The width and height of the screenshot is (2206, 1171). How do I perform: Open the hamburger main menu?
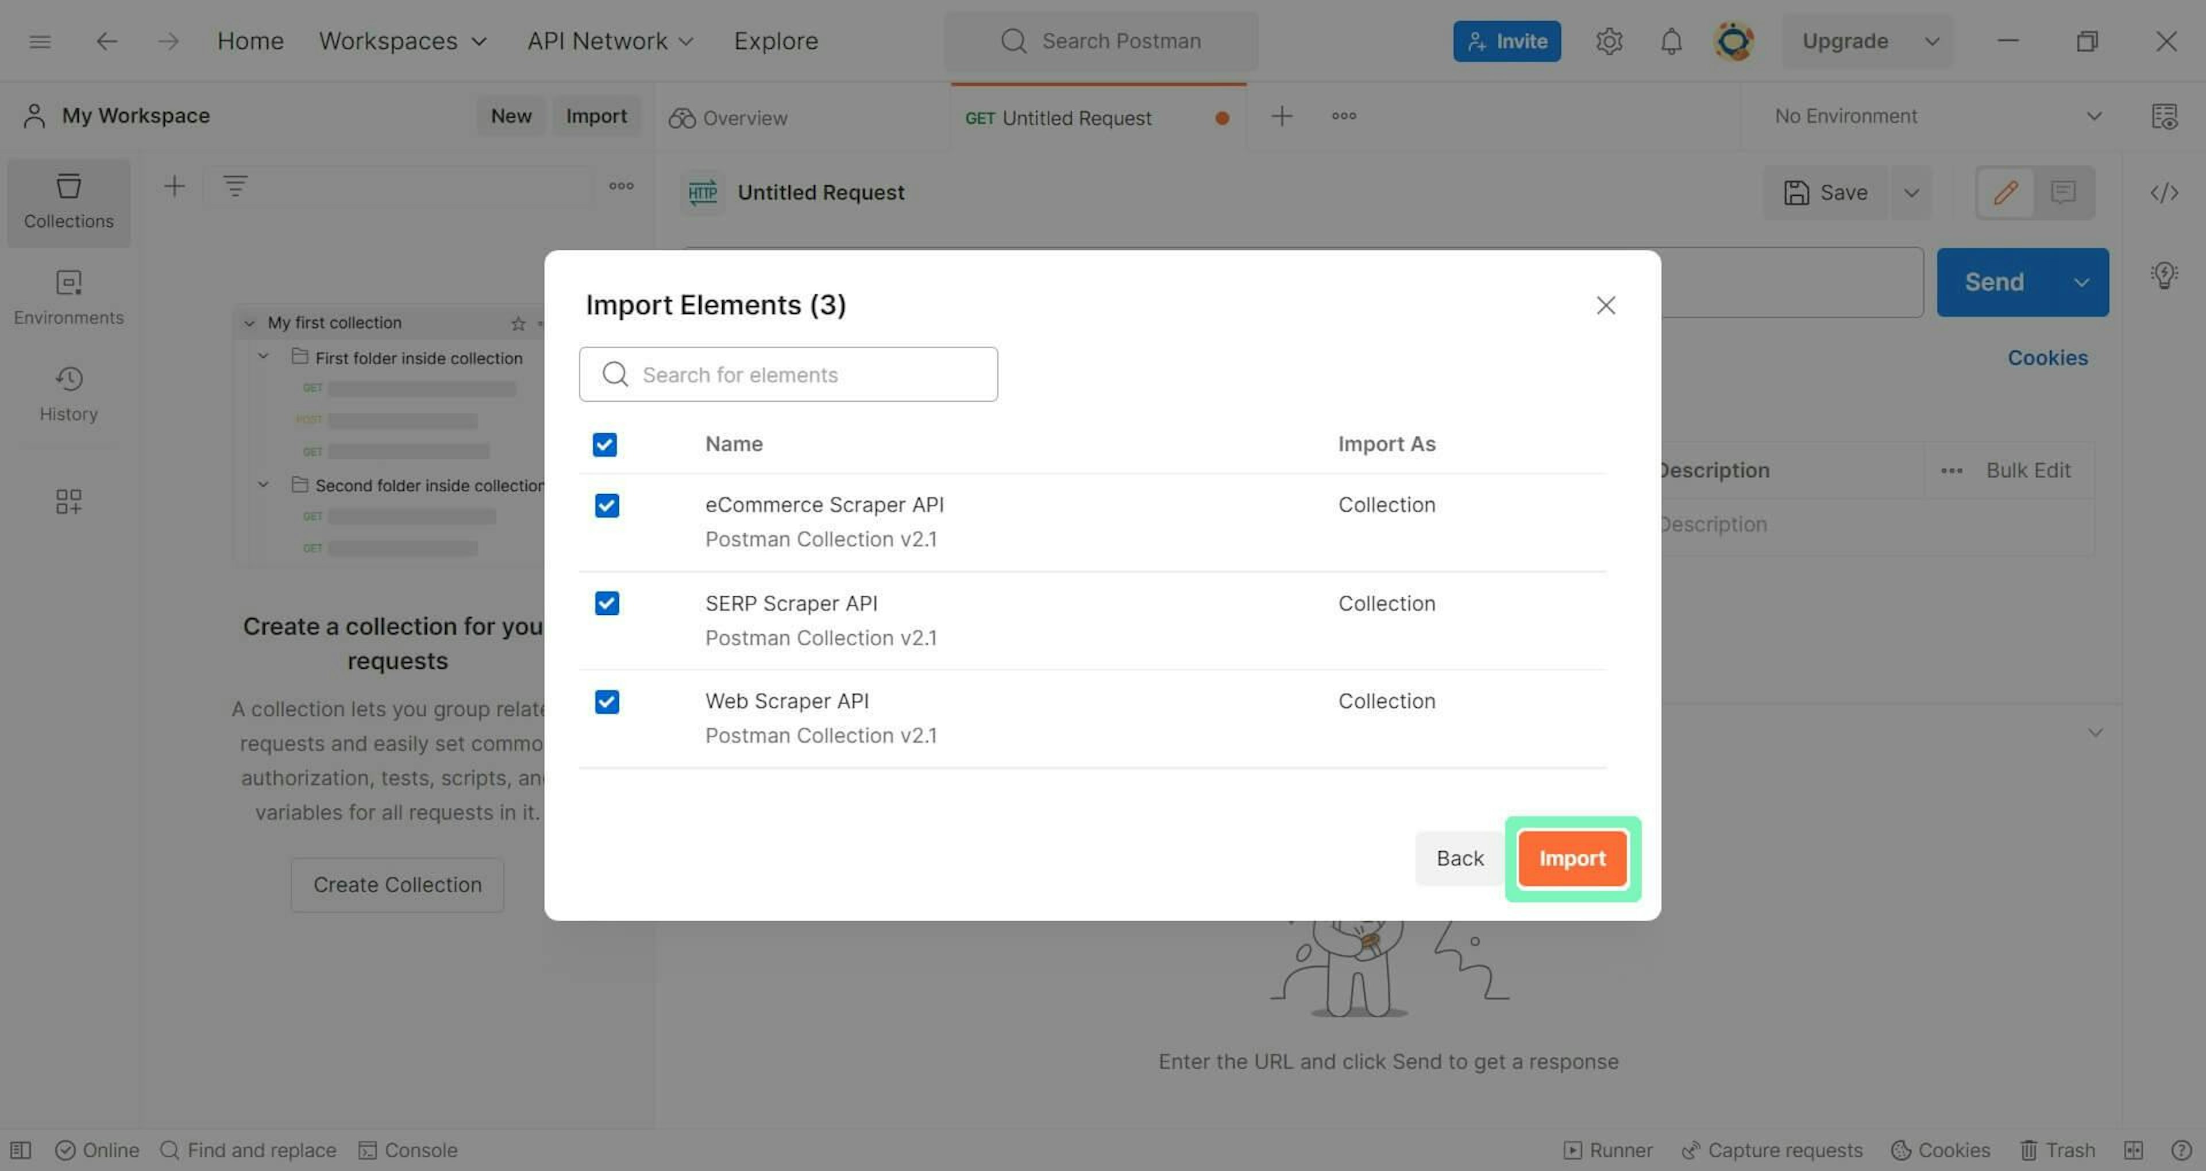(40, 41)
